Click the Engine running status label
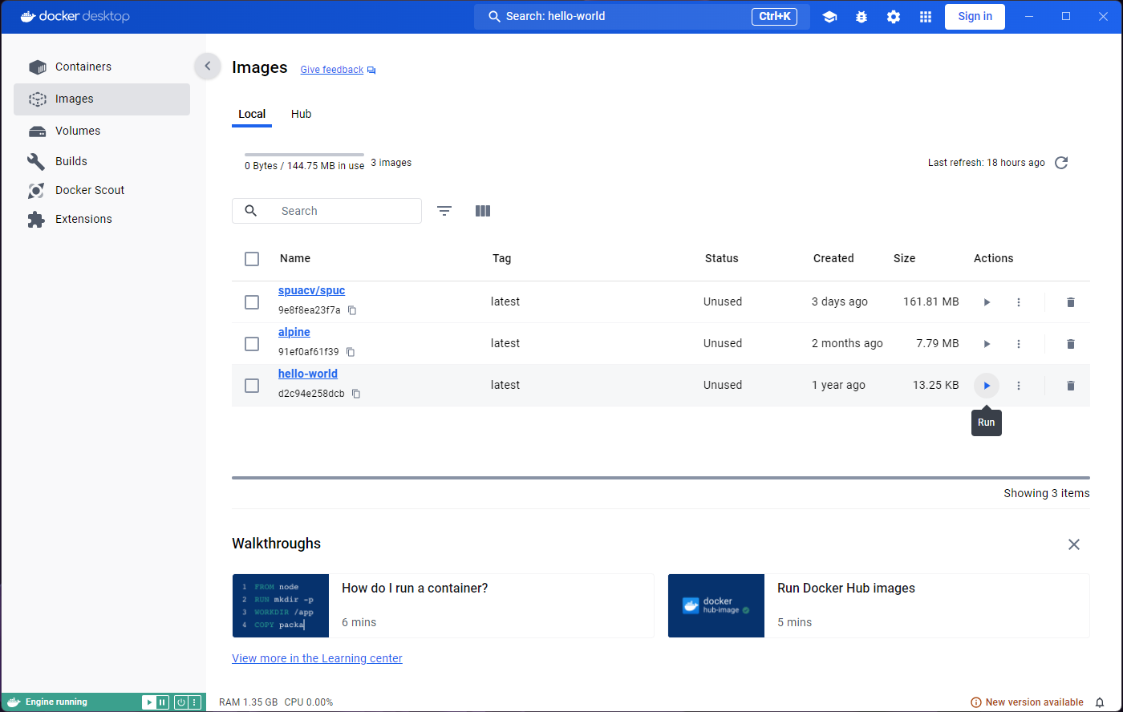 tap(56, 702)
